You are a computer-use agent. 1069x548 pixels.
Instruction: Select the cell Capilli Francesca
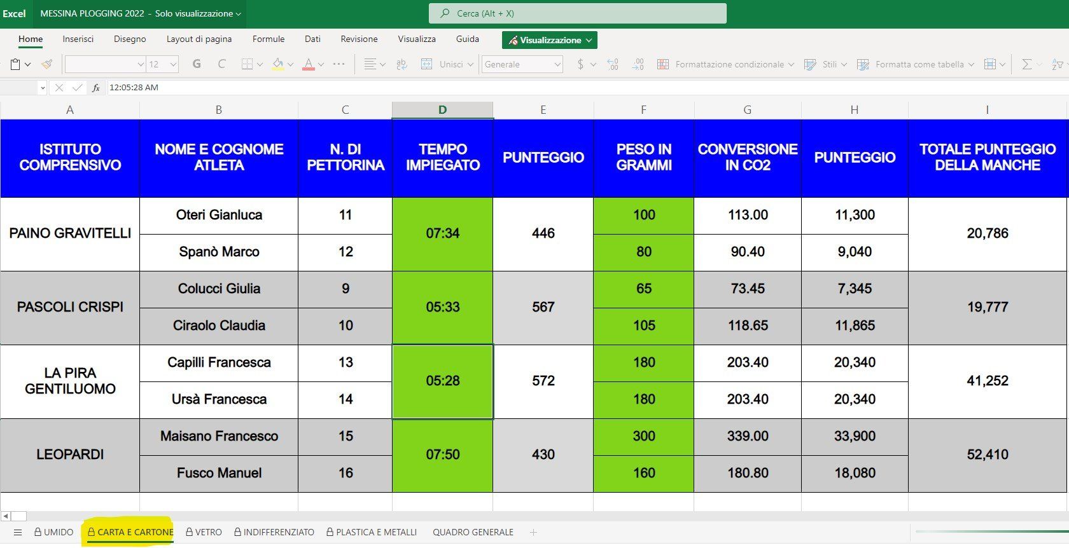(x=219, y=363)
